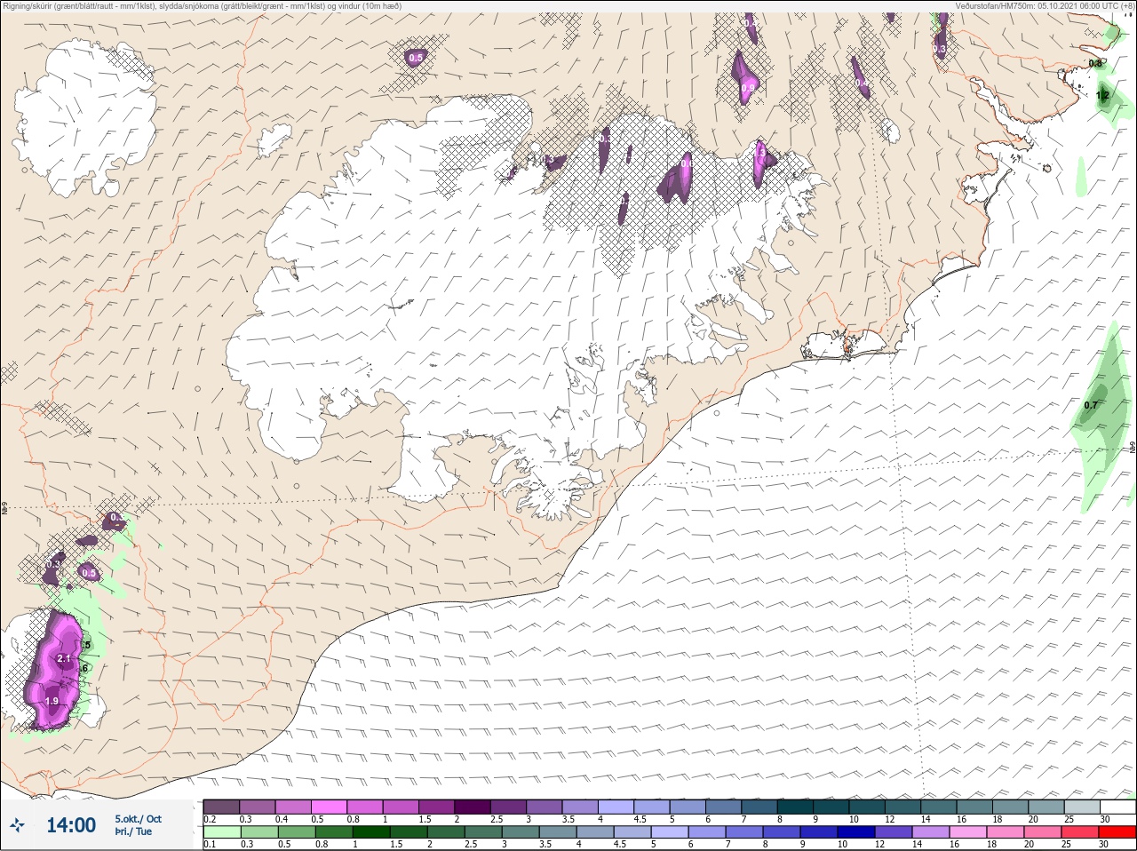Click the Veðurstofan logo icon beside 14:00
Viewport: 1137px width, 851px height.
click(x=19, y=825)
